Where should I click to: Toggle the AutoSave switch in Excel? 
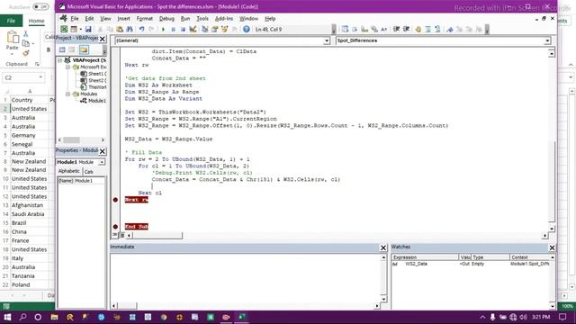click(40, 7)
